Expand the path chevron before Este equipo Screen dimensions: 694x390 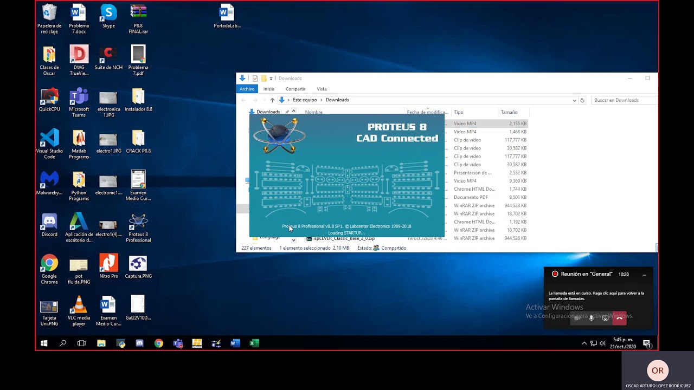click(x=288, y=100)
